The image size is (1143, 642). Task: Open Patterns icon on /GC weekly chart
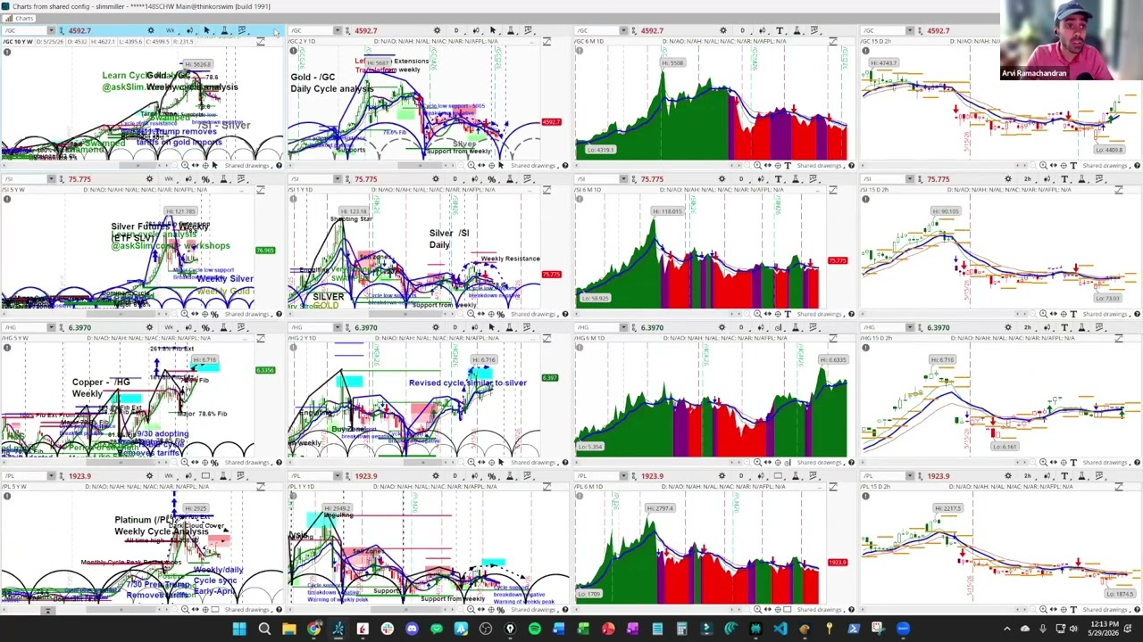pyautogui.click(x=242, y=30)
